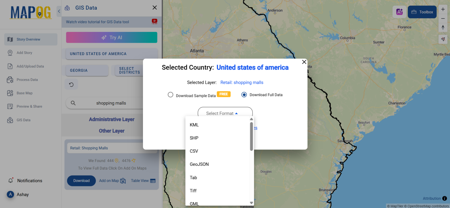Click the undo arrow in GIS Data panel
The height and width of the screenshot is (208, 450).
(x=71, y=84)
